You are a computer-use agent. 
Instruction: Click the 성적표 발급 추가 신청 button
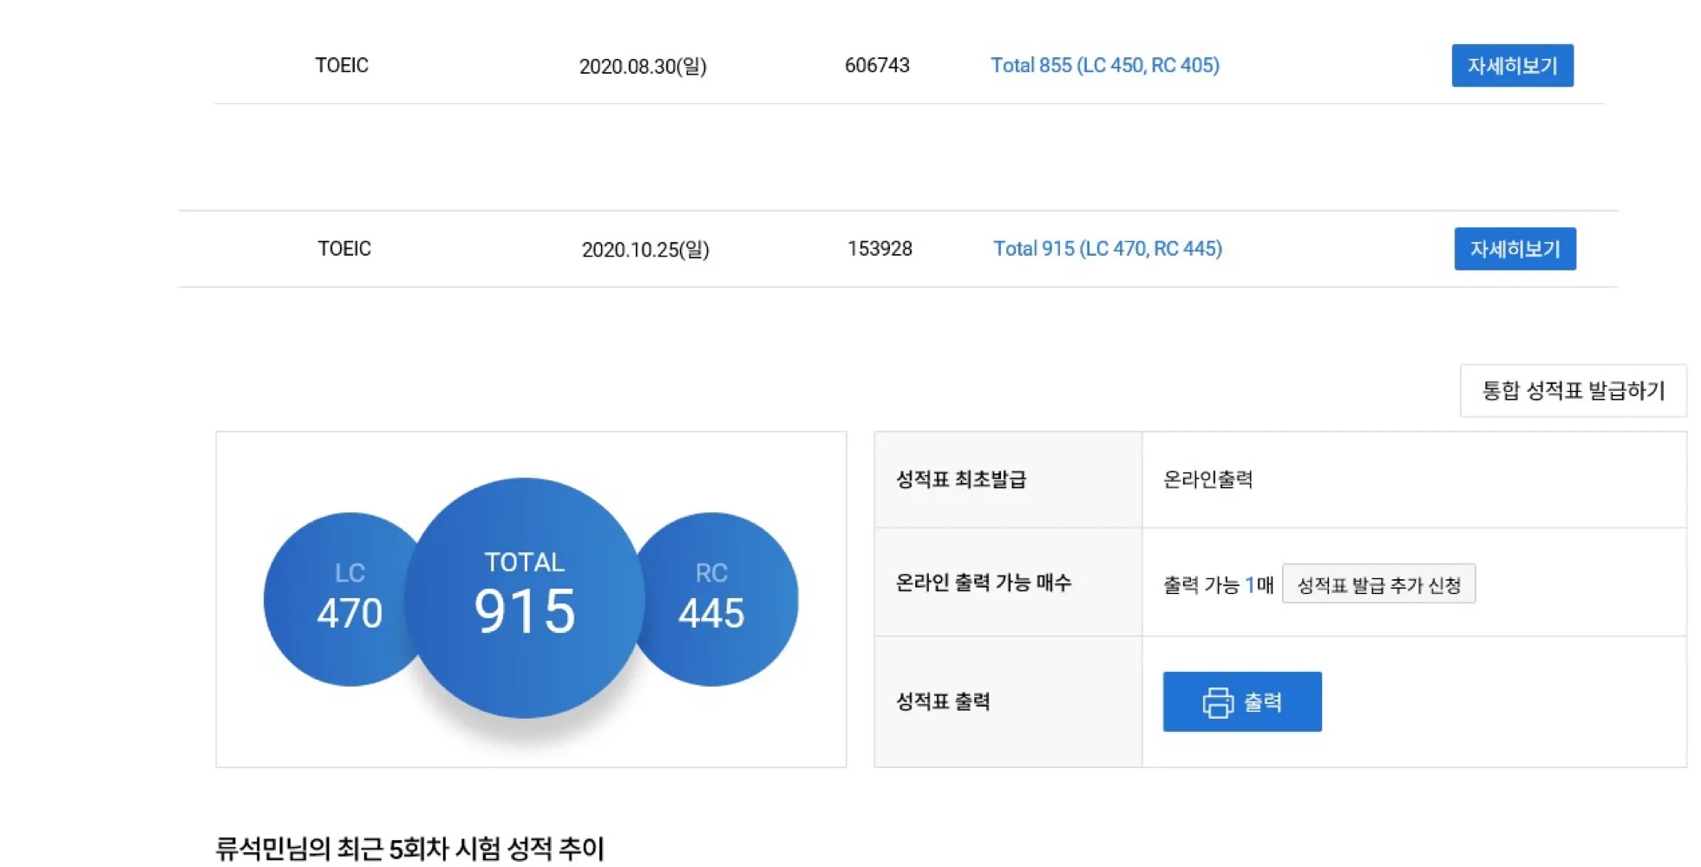coord(1378,584)
